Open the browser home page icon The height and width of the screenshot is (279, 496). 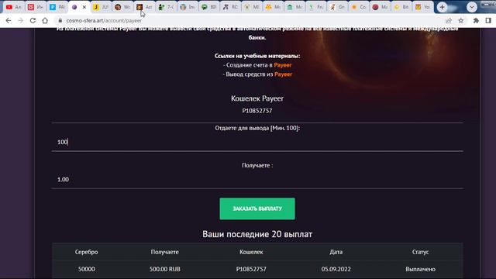tap(45, 21)
